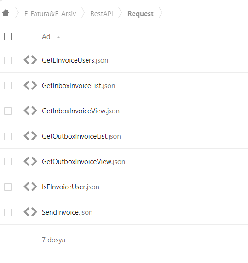The image size is (248, 263).
Task: Navigate to the RestAPI breadcrumb folder
Action: [102, 13]
